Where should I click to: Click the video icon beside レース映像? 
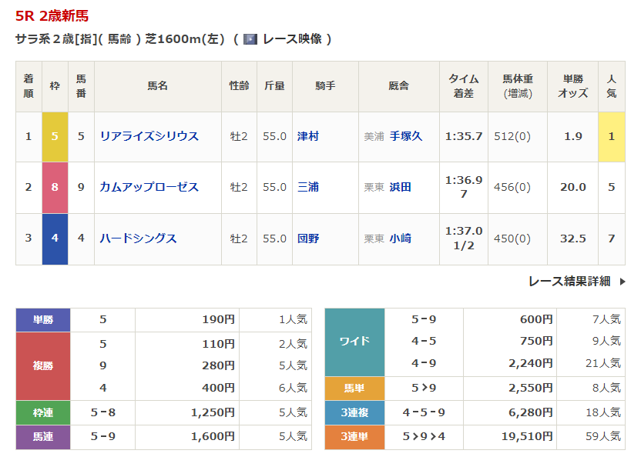(x=250, y=38)
